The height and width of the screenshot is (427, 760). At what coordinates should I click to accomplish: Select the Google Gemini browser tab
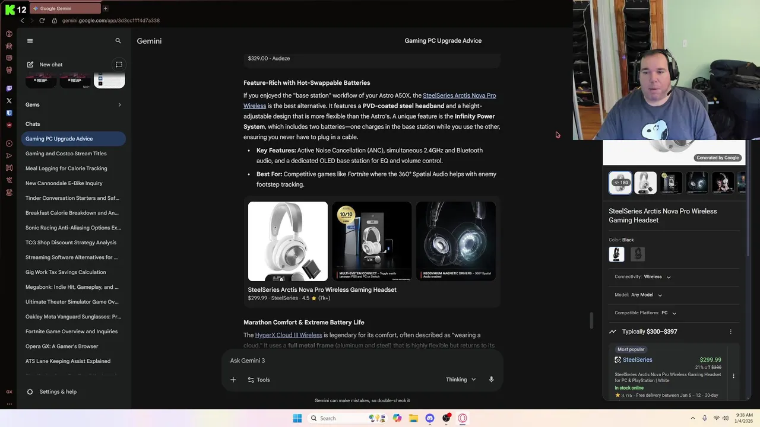coord(66,9)
